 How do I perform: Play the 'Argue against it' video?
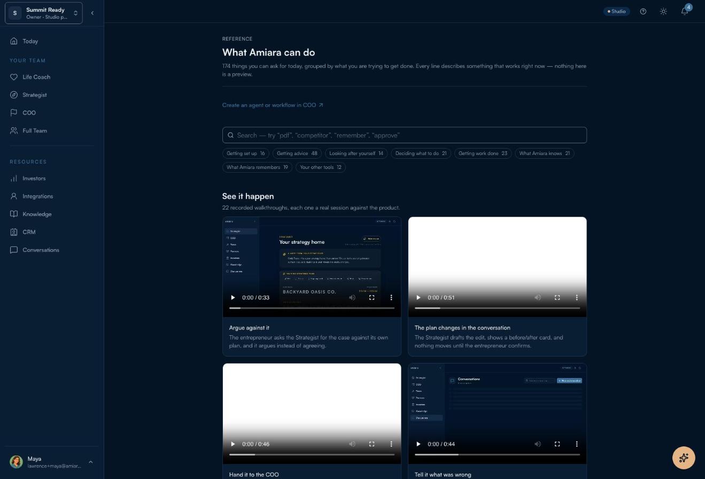pyautogui.click(x=233, y=297)
